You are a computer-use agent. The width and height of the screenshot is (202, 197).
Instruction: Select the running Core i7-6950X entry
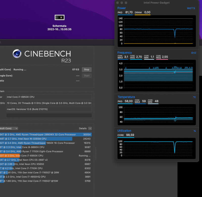pos(46,156)
